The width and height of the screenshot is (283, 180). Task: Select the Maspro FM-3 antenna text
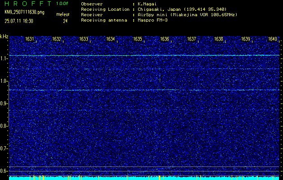coord(153,20)
